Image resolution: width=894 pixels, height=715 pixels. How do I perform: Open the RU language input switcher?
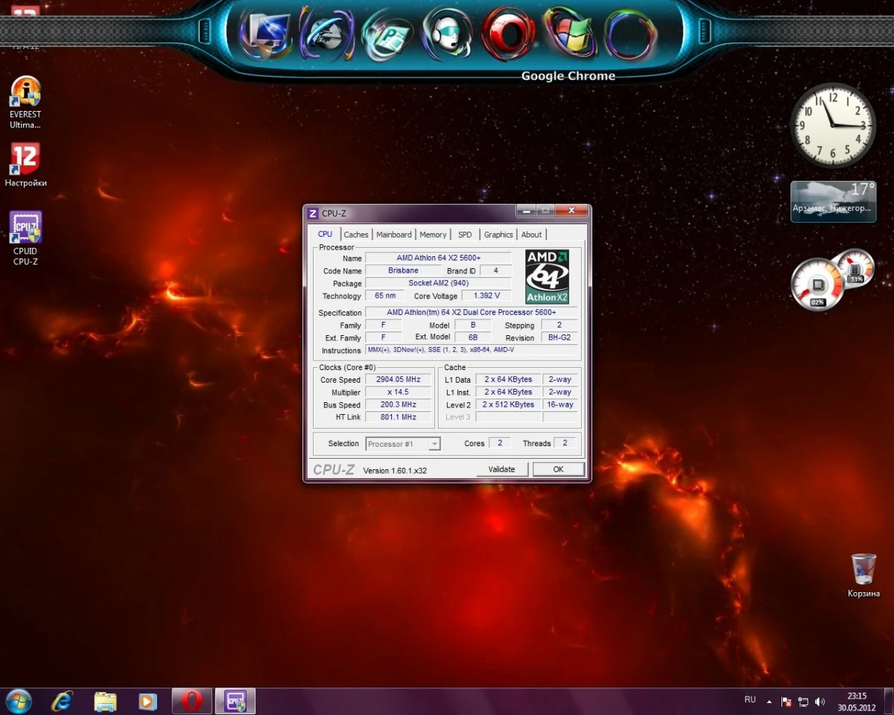click(x=750, y=700)
